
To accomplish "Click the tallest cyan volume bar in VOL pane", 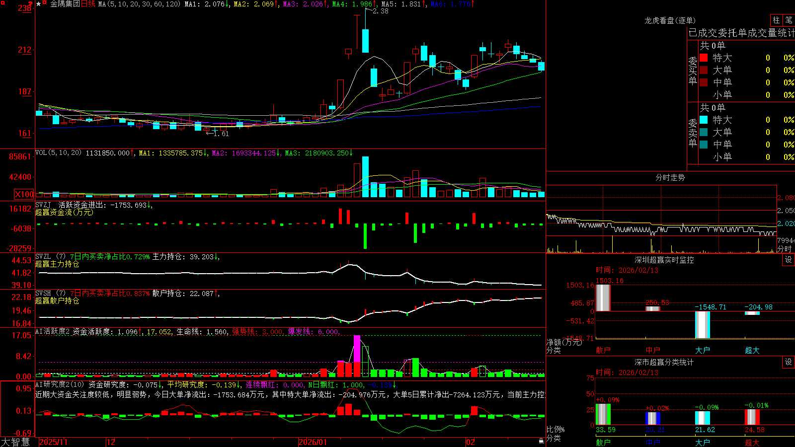I will [x=365, y=177].
